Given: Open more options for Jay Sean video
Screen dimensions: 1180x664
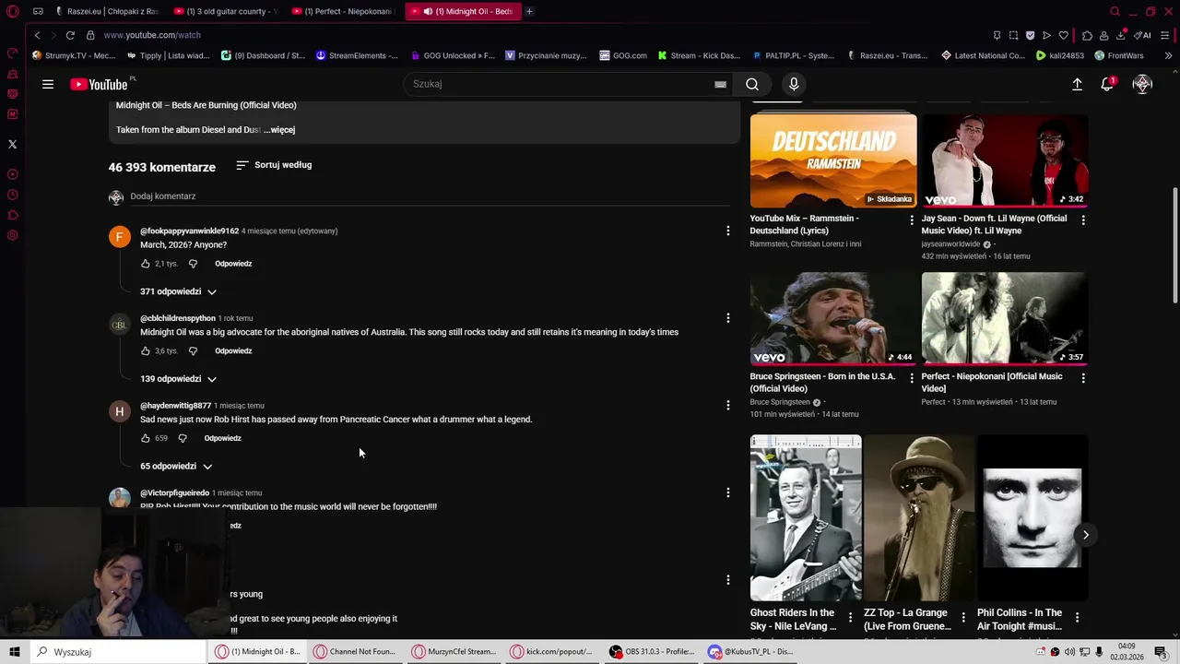Looking at the screenshot, I should tap(1083, 219).
